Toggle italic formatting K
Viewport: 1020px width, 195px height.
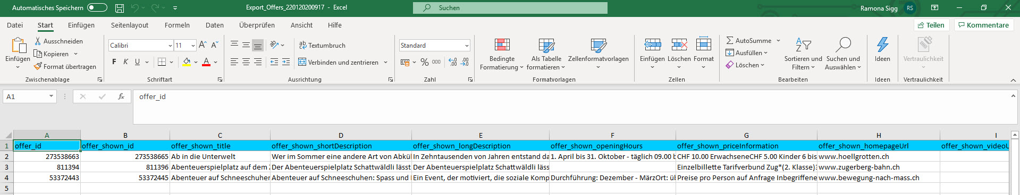(125, 62)
